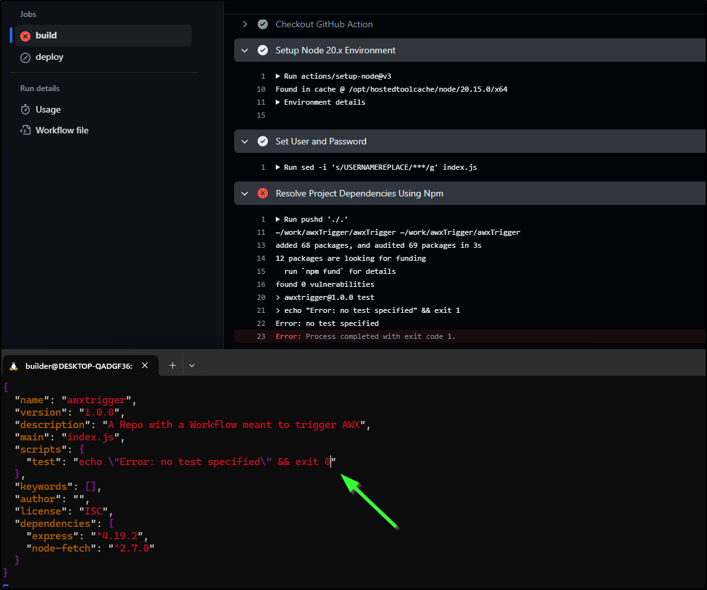Click the red failed status icon beside build

[25, 36]
